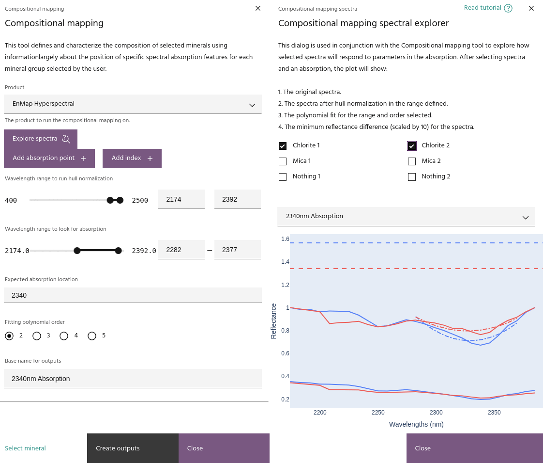Viewport: 543px width, 463px height.
Task: Click the left handle of hull normalization slider
Action: 110,200
